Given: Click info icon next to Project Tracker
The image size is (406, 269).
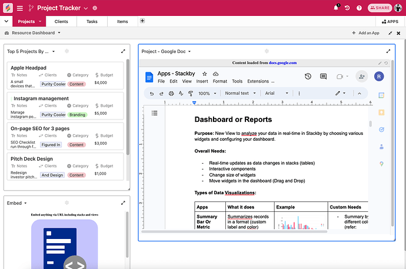Looking at the screenshot, I should coord(95,8).
